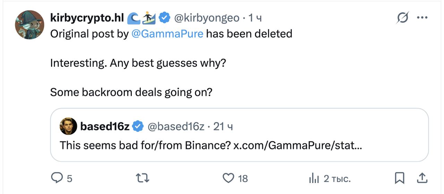This screenshot has width=444, height=194.
Task: Open the @GammaPure mention link
Action: (168, 34)
